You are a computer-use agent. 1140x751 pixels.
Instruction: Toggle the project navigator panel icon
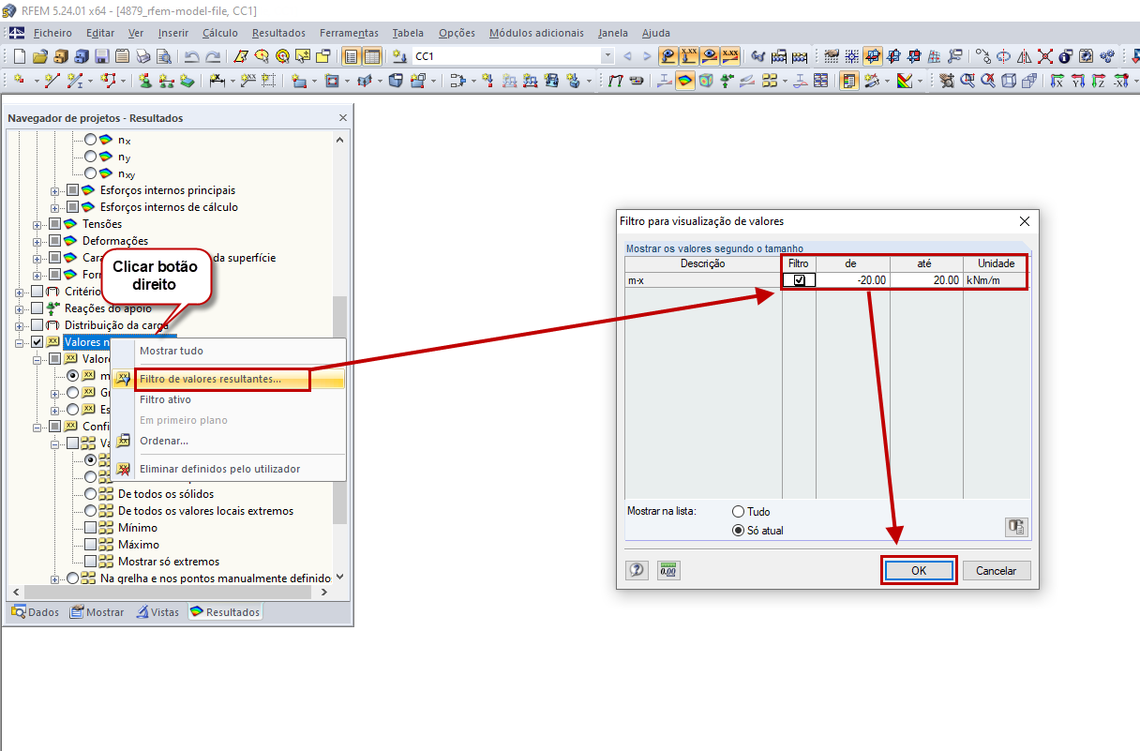click(351, 56)
